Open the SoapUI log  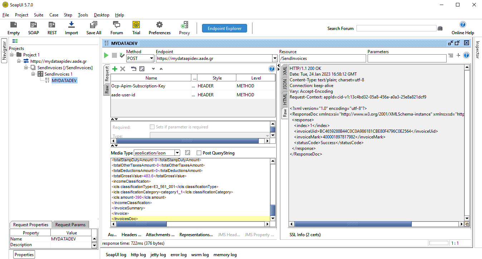pos(116,255)
